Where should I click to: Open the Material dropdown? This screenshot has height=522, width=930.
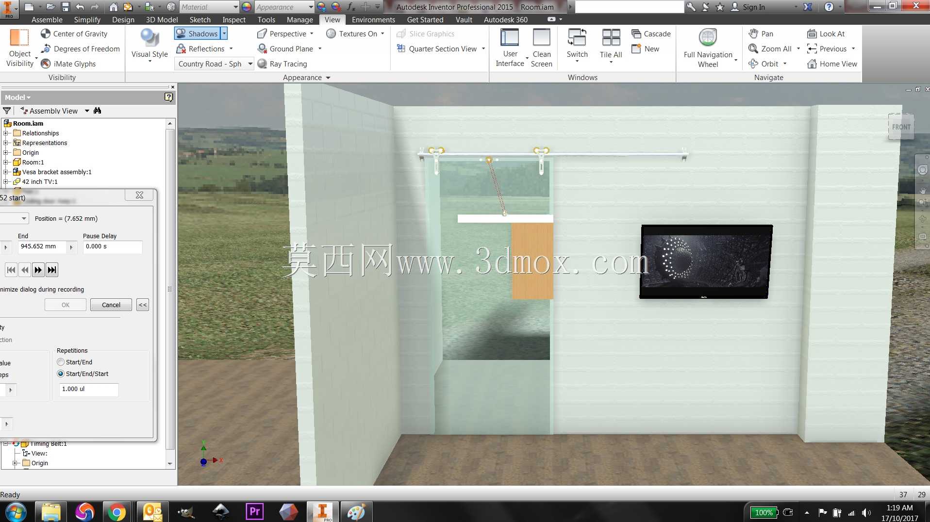point(235,7)
